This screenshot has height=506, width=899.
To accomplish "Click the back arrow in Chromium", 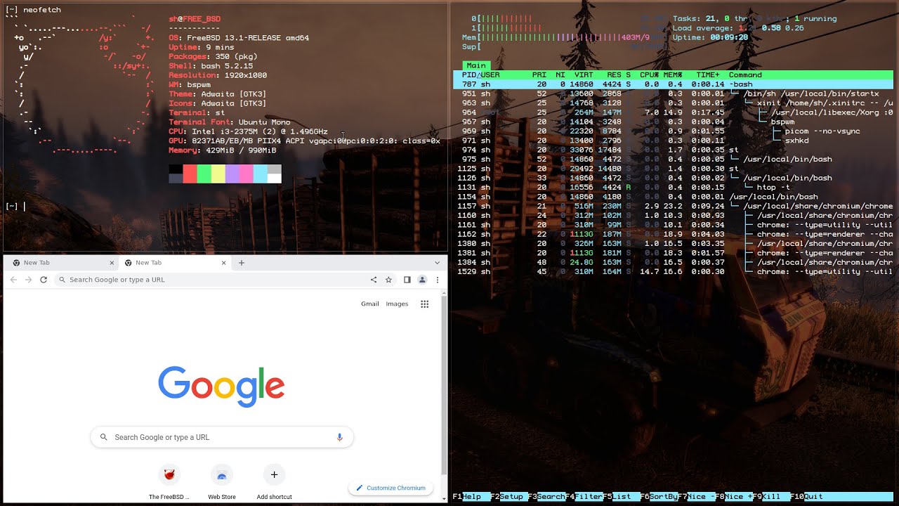I will point(13,280).
